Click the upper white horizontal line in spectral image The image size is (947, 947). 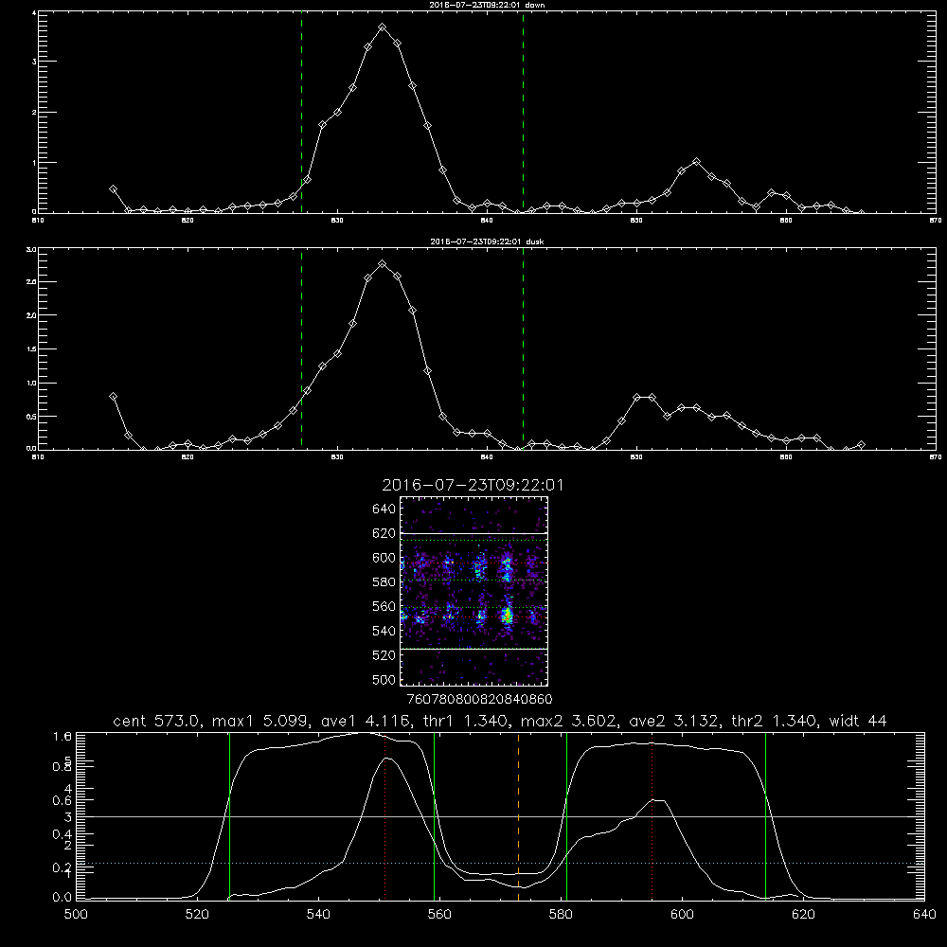click(473, 533)
